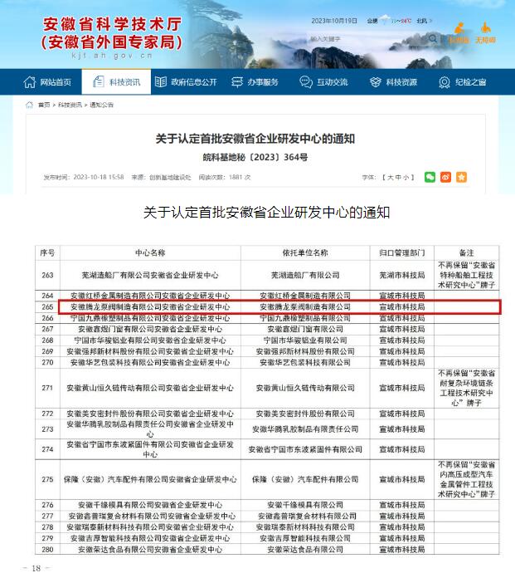This screenshot has height=573, width=515.
Task: Set font size to 小
Action: (406, 177)
